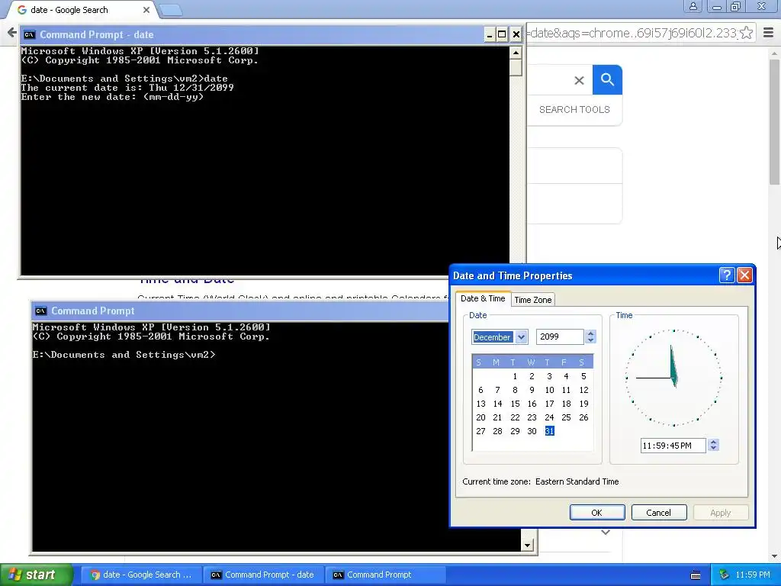Open the December month dropdown
Image resolution: width=781 pixels, height=586 pixels.
coord(521,336)
